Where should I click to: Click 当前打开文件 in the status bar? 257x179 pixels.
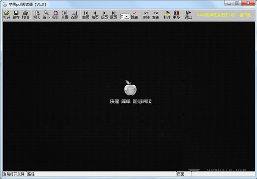(14, 174)
